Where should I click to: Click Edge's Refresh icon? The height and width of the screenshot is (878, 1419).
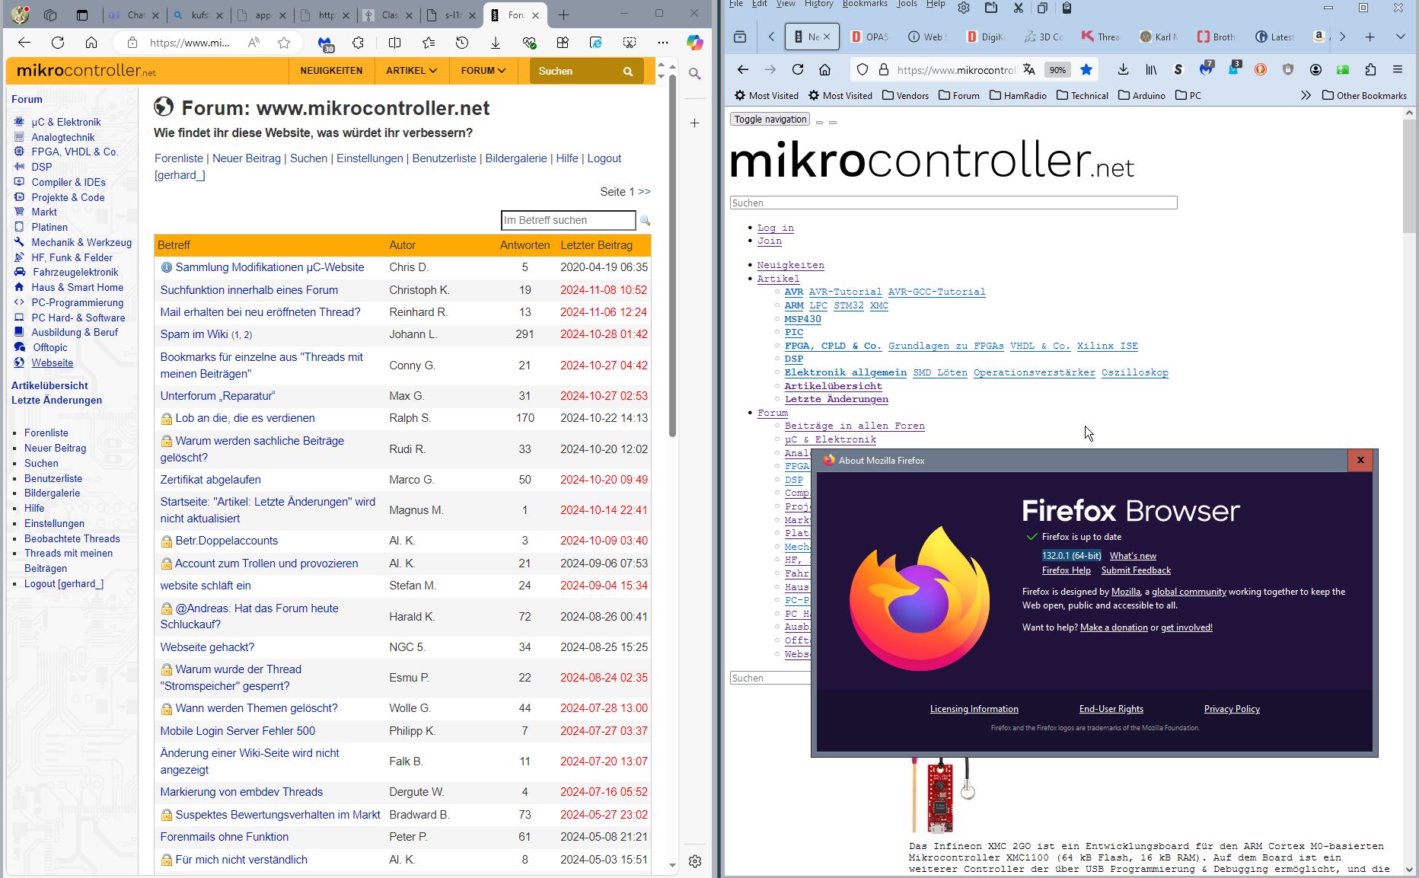pos(58,43)
